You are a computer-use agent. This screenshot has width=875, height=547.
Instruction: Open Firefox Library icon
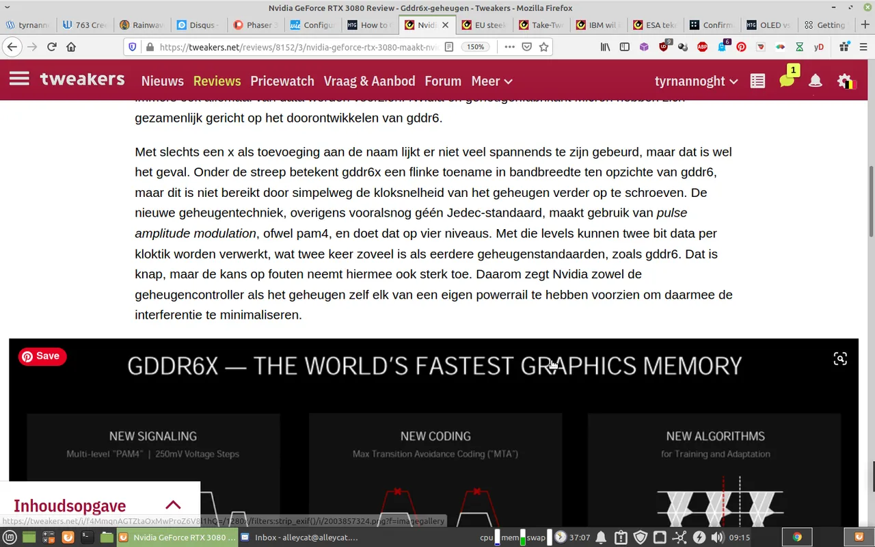[x=606, y=47]
